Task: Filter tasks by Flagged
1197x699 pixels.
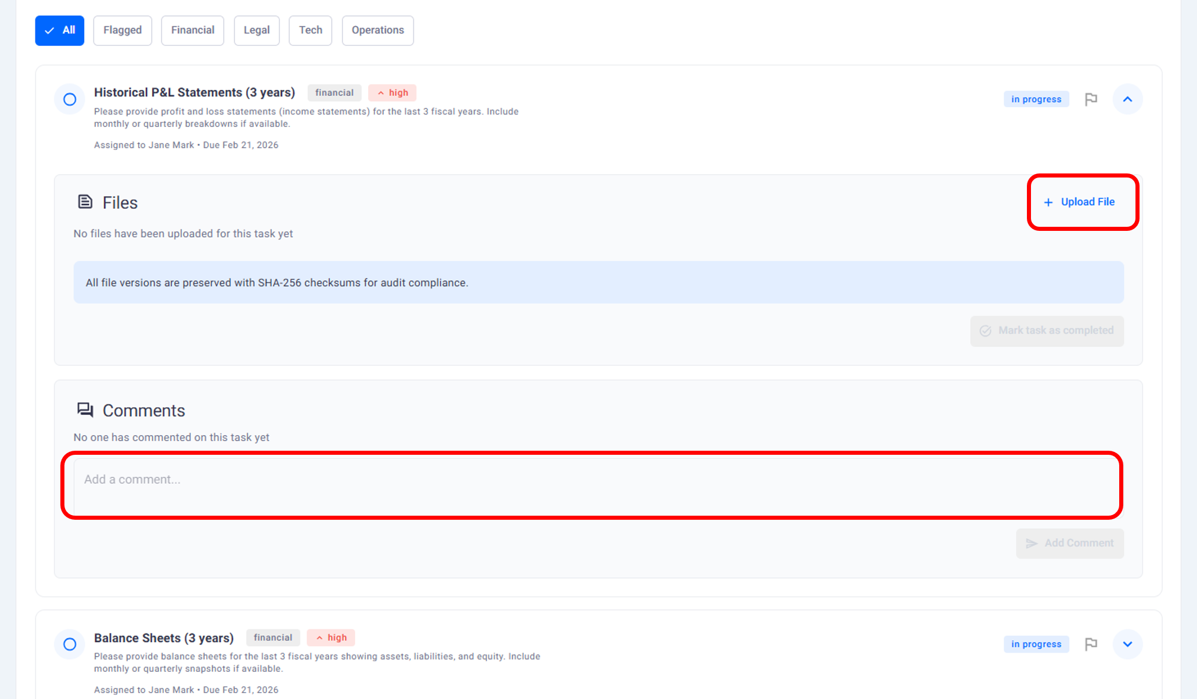Action: pyautogui.click(x=122, y=30)
